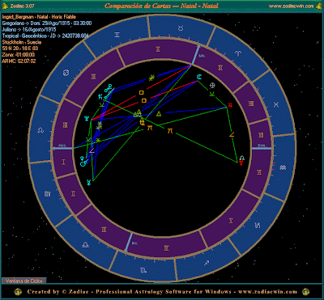Screen dimensions: 324x300
Task: Select house X segment in purple ring
Action: [x=158, y=49]
